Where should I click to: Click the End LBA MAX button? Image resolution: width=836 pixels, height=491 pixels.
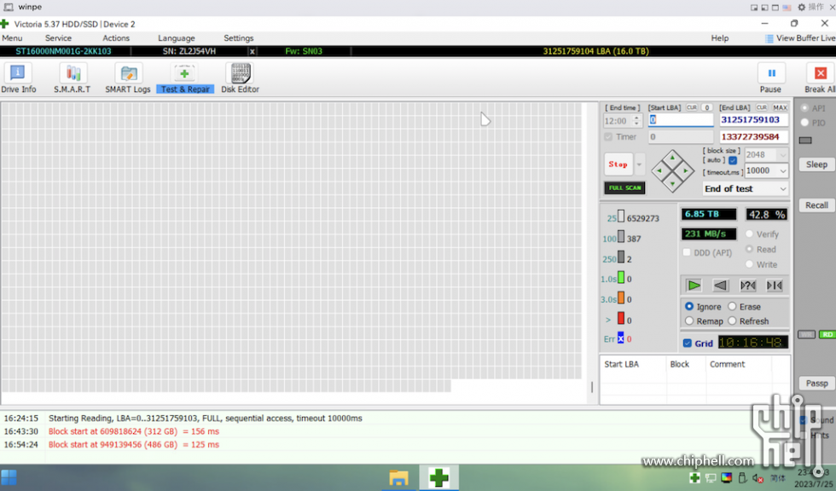[x=780, y=107]
